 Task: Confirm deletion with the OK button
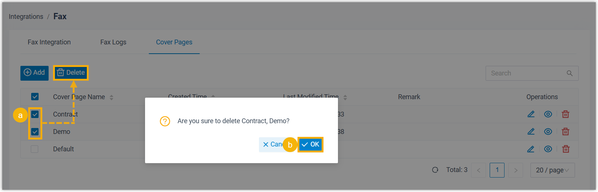(x=310, y=144)
